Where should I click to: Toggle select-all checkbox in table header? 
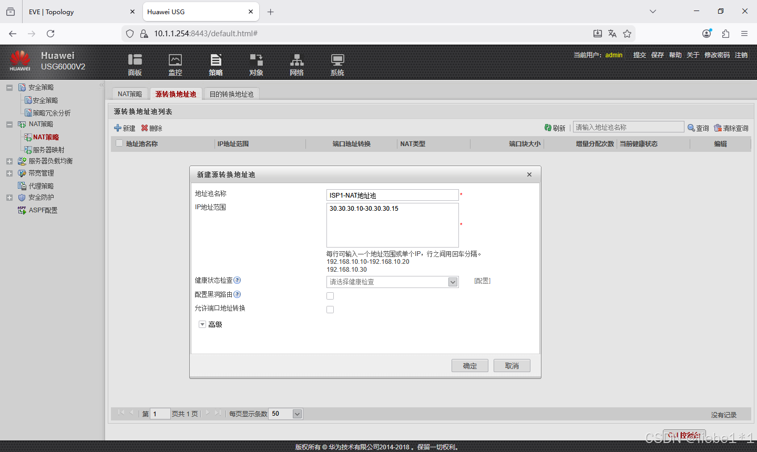119,143
